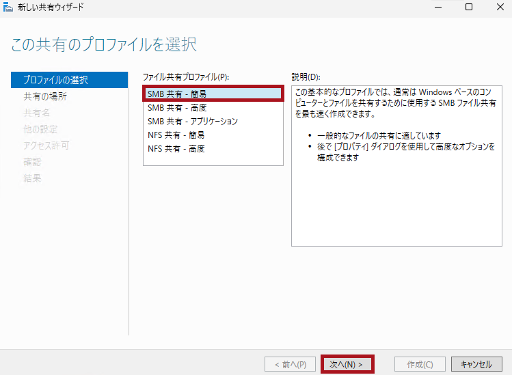Go to the アクセス許可 wizard step
The height and width of the screenshot is (375, 512).
tap(46, 145)
